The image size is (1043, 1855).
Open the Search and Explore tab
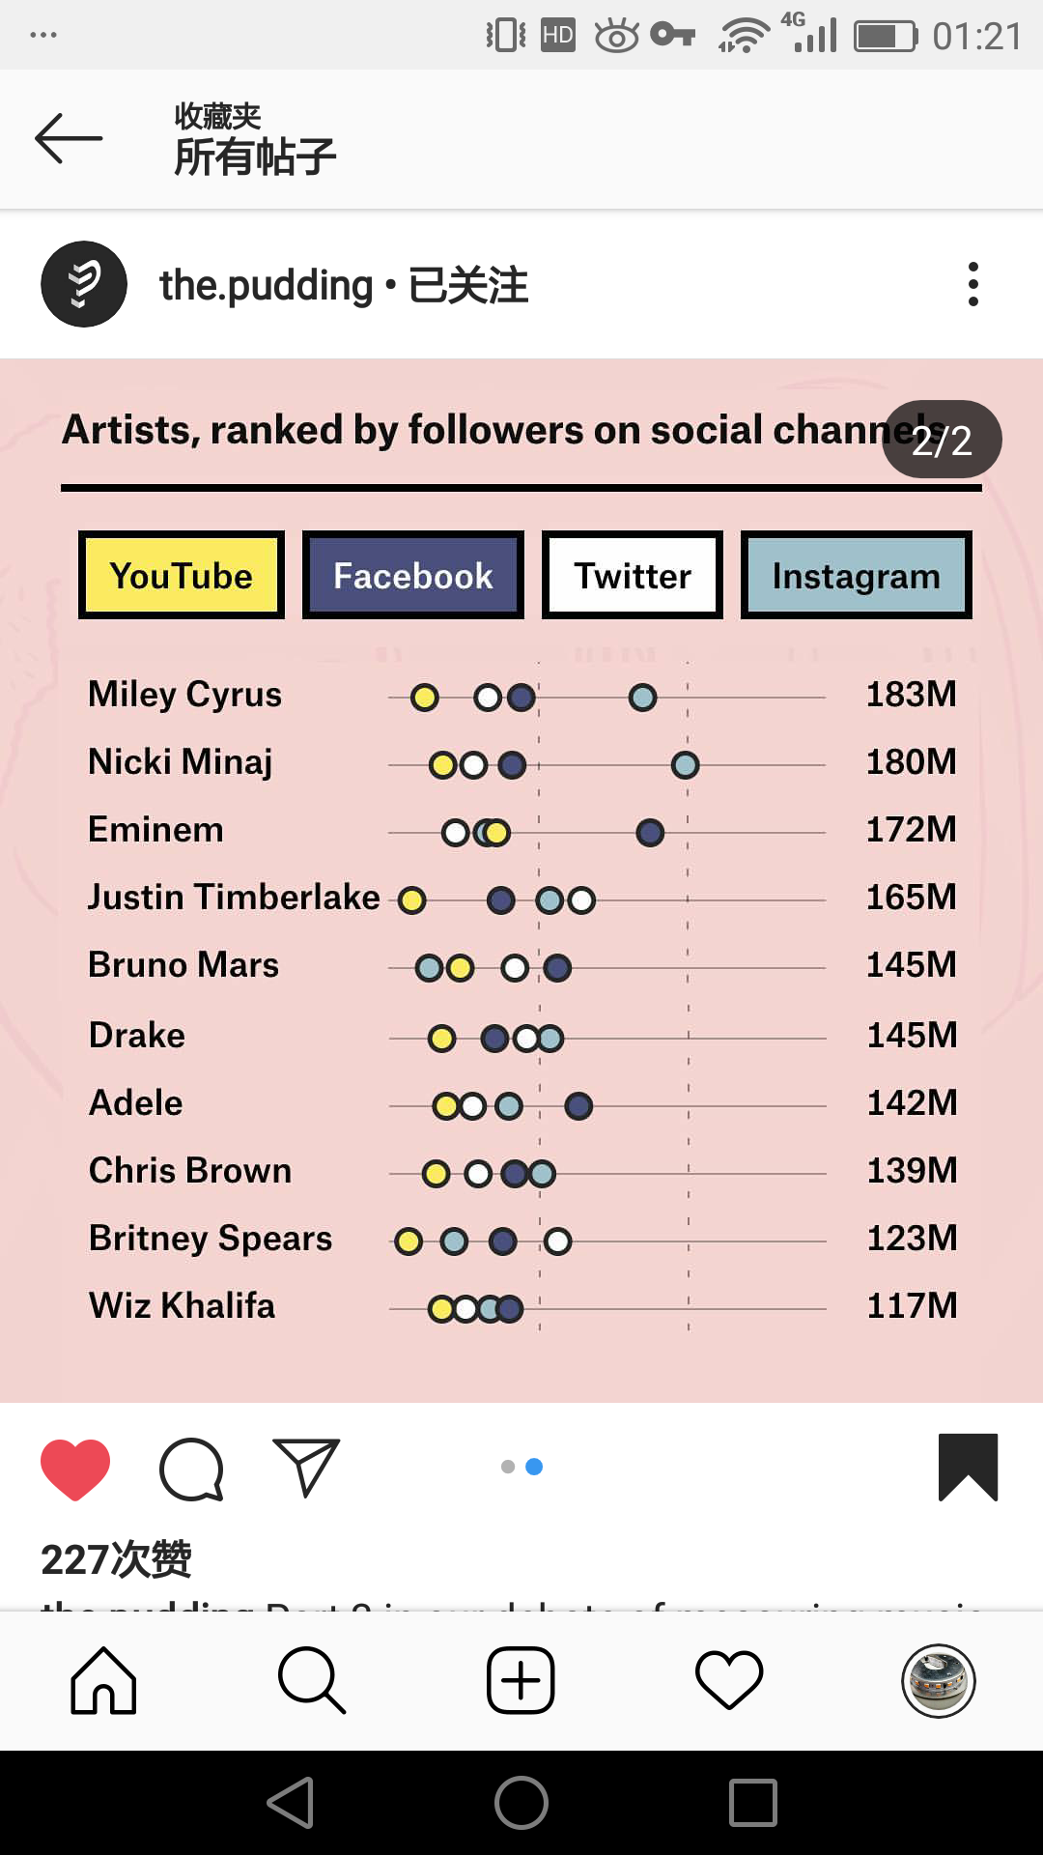[x=311, y=1681]
